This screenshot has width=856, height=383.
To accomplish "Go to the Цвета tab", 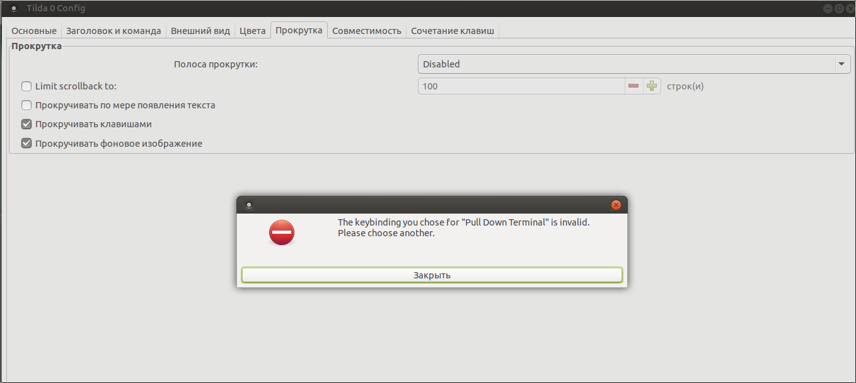I will [x=253, y=30].
